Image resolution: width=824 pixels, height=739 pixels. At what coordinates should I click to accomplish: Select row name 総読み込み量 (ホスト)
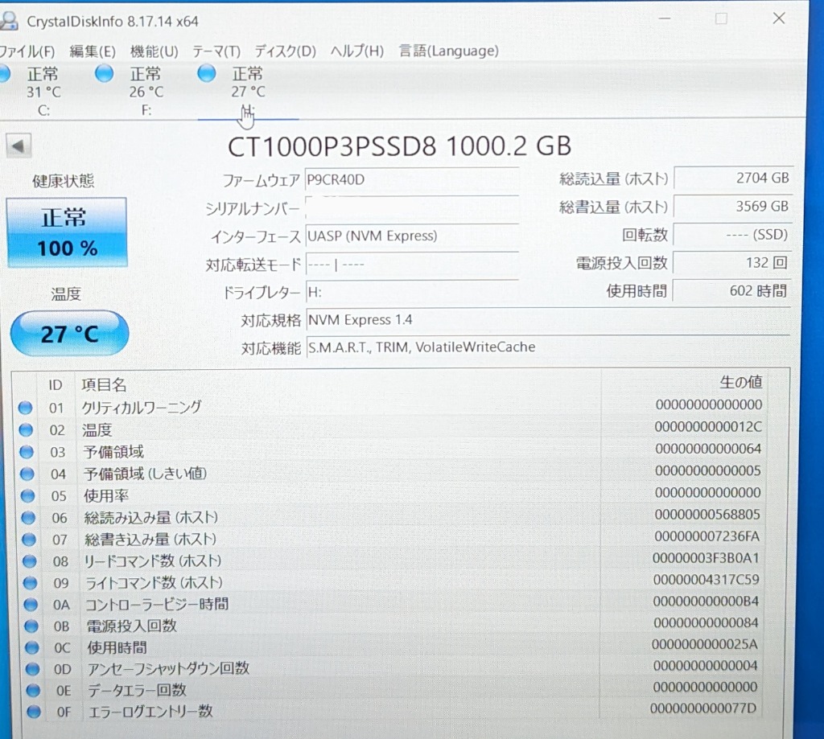tap(151, 517)
